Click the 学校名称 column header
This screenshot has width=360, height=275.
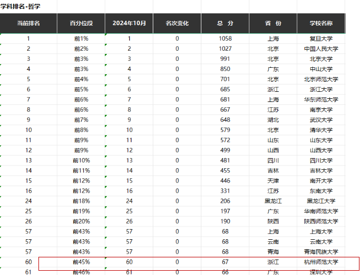tap(321, 23)
